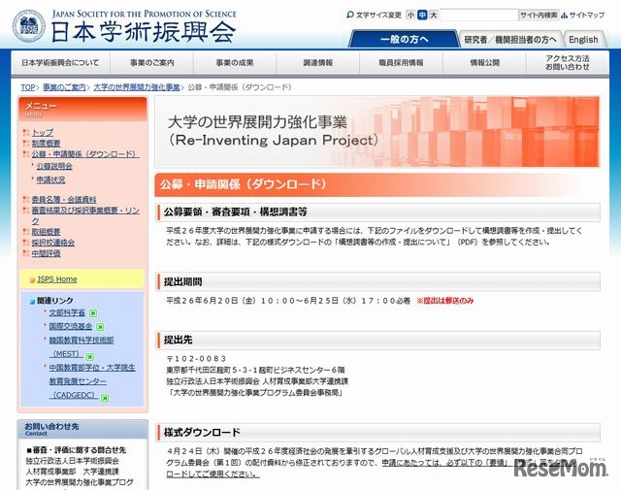Image resolution: width=621 pixels, height=490 pixels.
Task: Open 事業の成果 menu item
Action: pyautogui.click(x=235, y=63)
